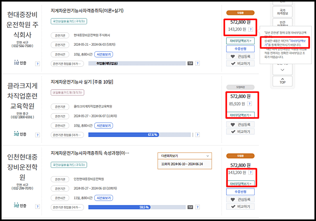Click phone number (032-566-7500)
This screenshot has height=221, width=316.
pos(22,46)
